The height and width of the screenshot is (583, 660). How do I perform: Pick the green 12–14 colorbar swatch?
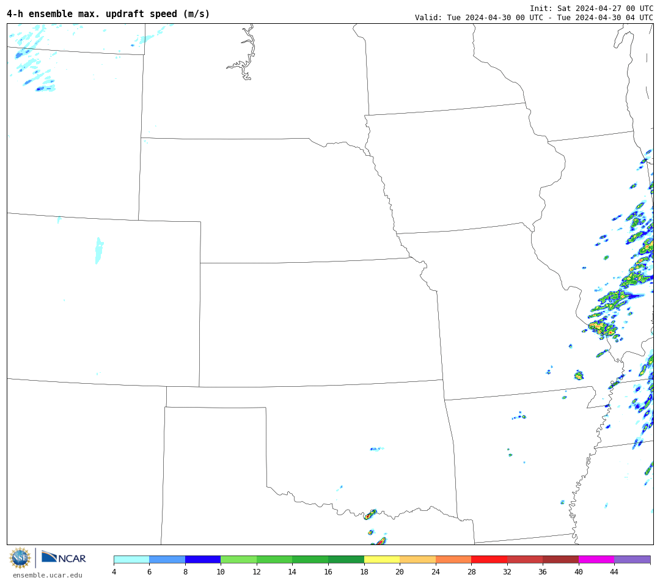coord(274,559)
